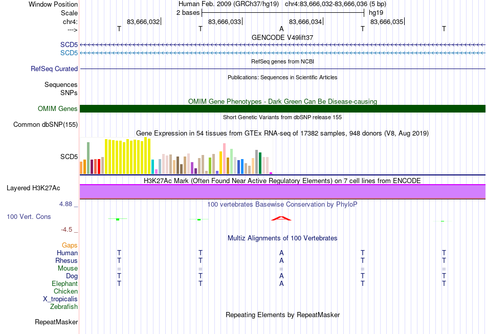The height and width of the screenshot is (334, 486).
Task: Click the dark green OMIM Genes bar
Action: point(282,109)
